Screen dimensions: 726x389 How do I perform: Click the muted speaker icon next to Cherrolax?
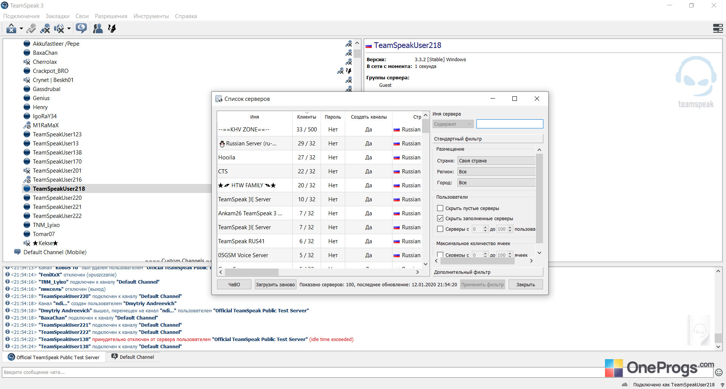coord(27,62)
